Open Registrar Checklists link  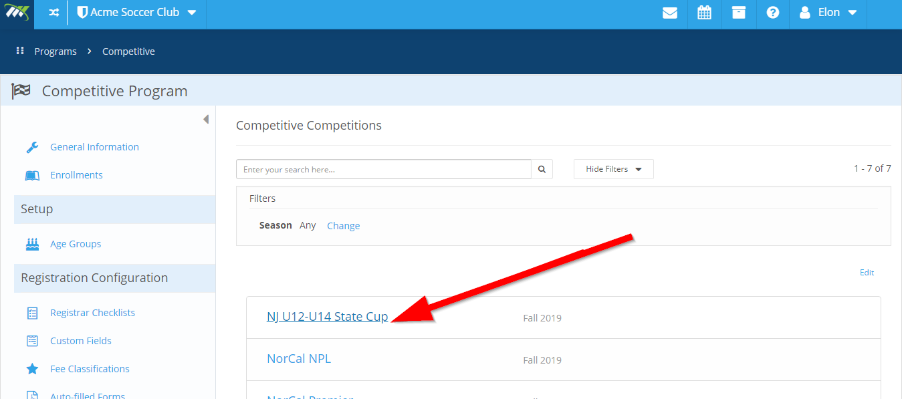(92, 313)
